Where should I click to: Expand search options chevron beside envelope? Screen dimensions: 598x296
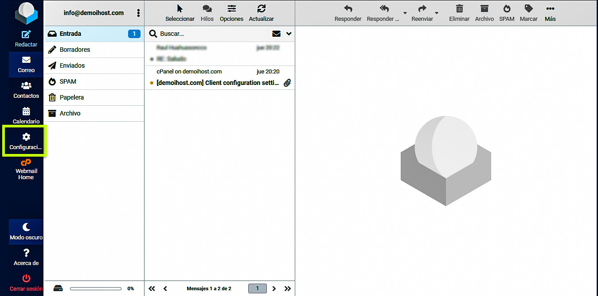(x=289, y=34)
